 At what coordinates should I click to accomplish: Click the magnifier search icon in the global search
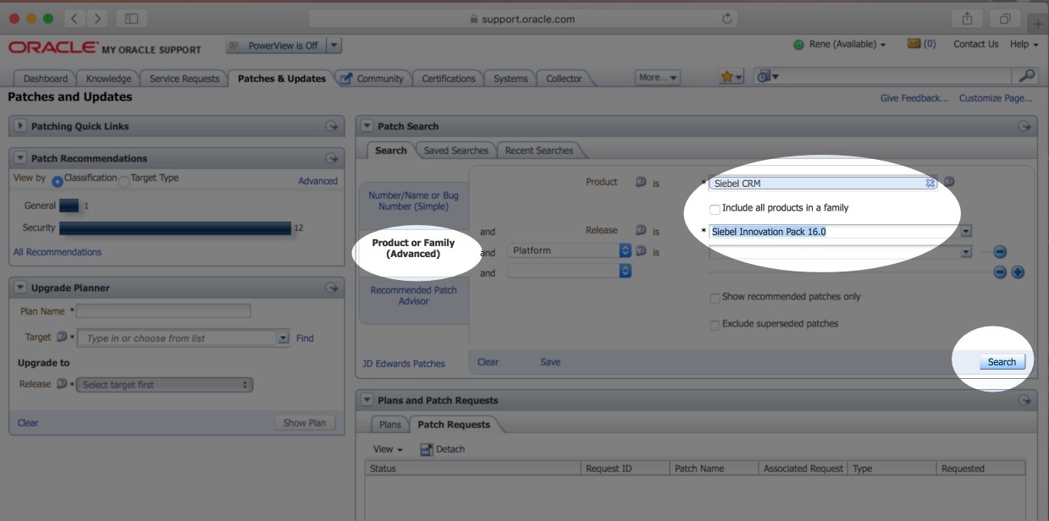1027,76
